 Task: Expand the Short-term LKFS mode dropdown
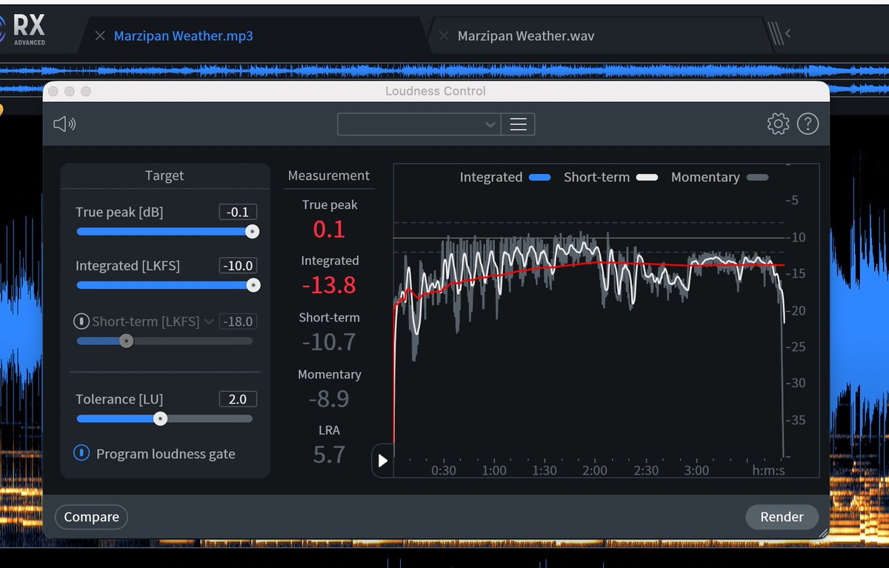209,321
